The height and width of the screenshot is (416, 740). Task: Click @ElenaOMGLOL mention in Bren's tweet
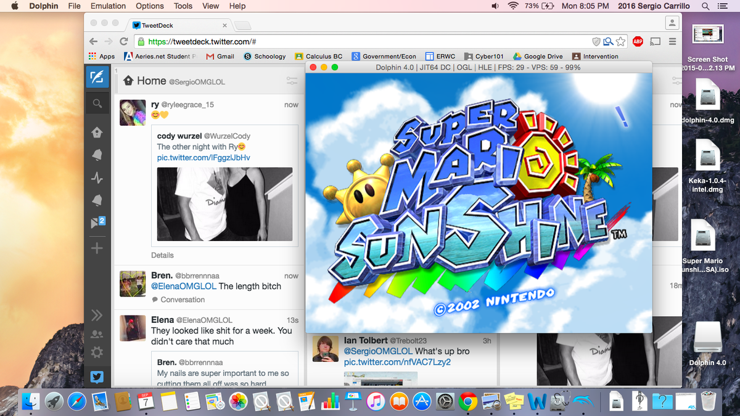coord(184,286)
